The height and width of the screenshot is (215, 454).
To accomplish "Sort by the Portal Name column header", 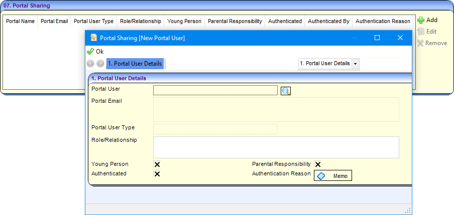I will (20, 21).
